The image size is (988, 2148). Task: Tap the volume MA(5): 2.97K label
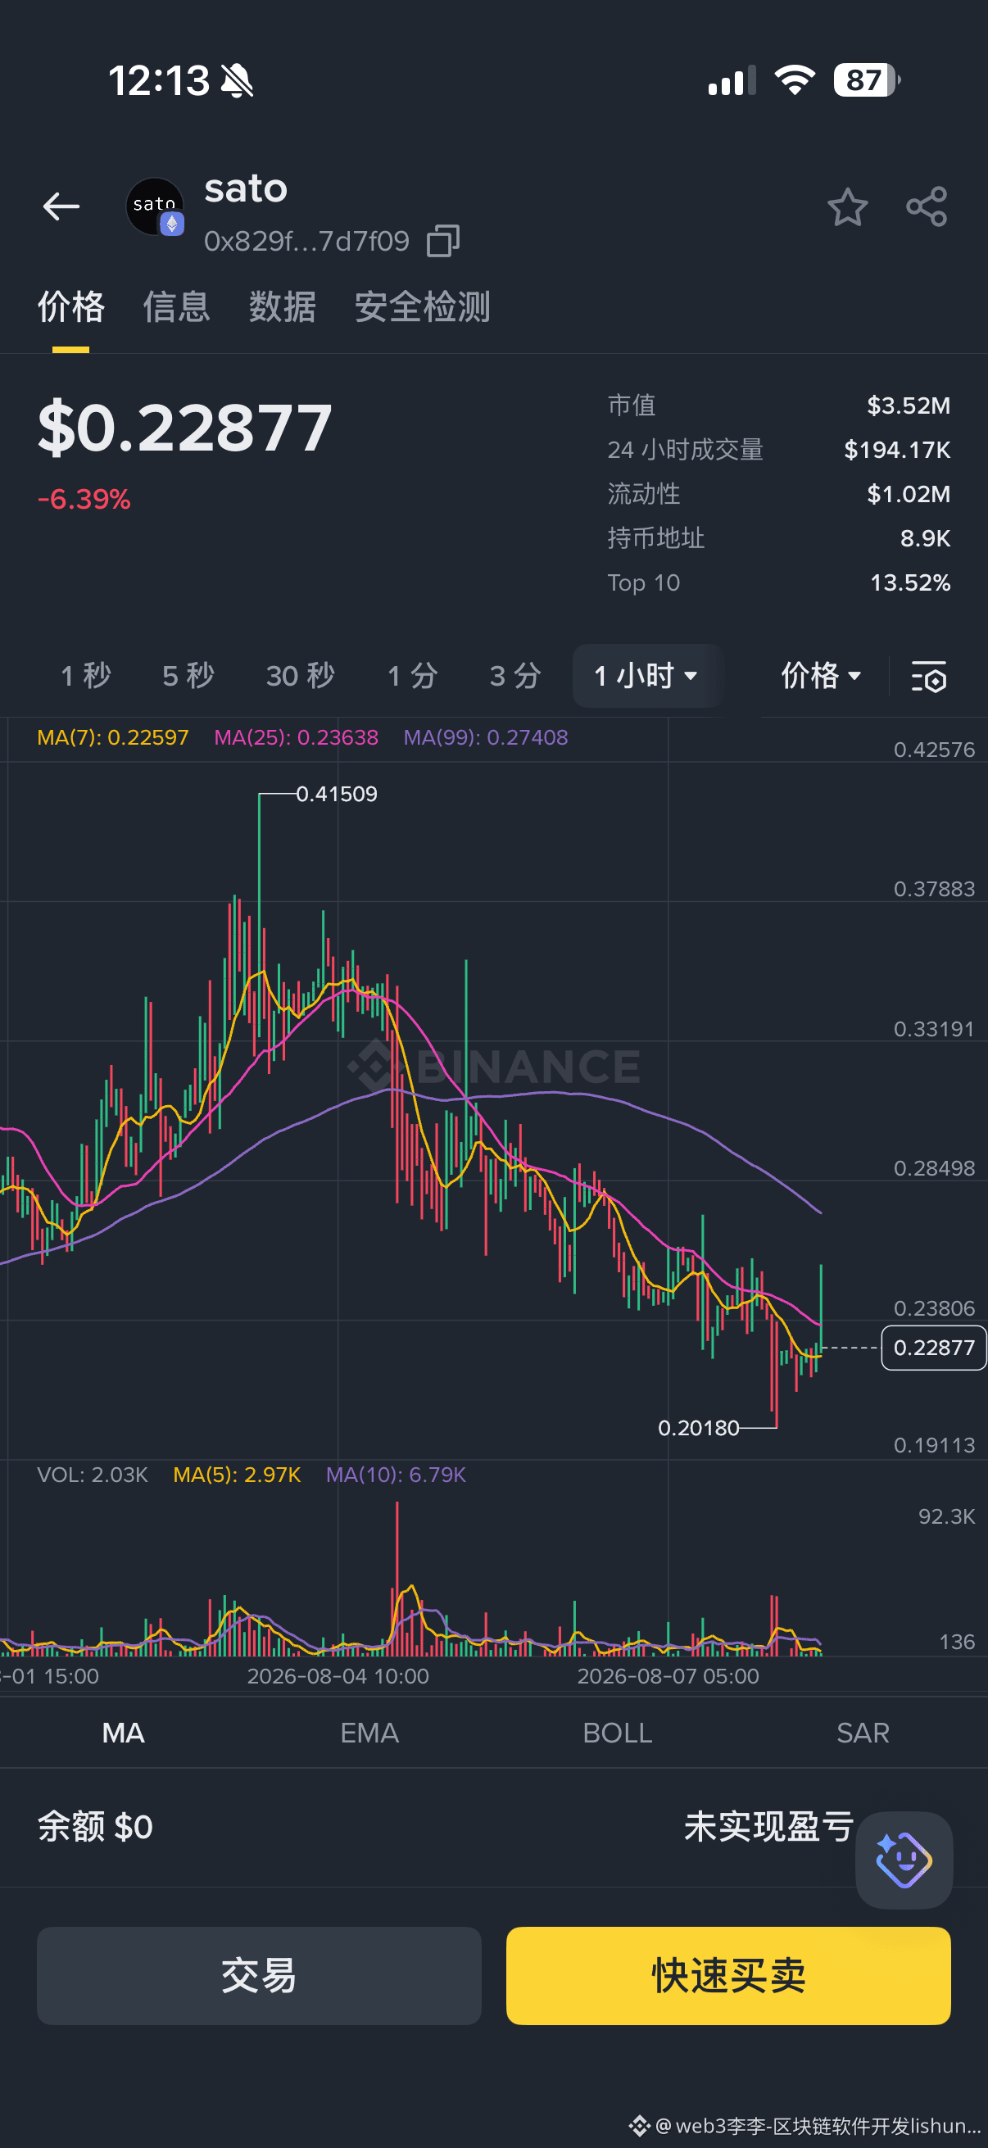pos(237,1475)
